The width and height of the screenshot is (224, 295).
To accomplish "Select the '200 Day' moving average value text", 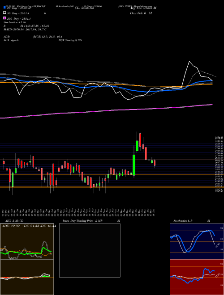I will pos(19,19).
